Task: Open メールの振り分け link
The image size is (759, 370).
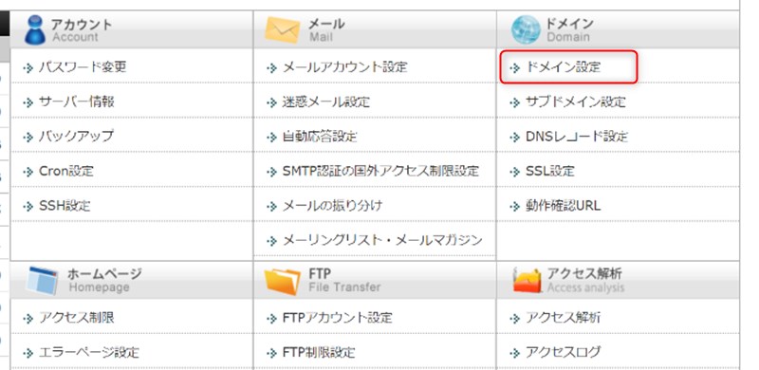Action: [333, 206]
